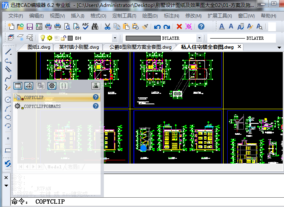The width and height of the screenshot is (284, 207).
Task: Click the Paste clipboard icon
Action: 126,26
